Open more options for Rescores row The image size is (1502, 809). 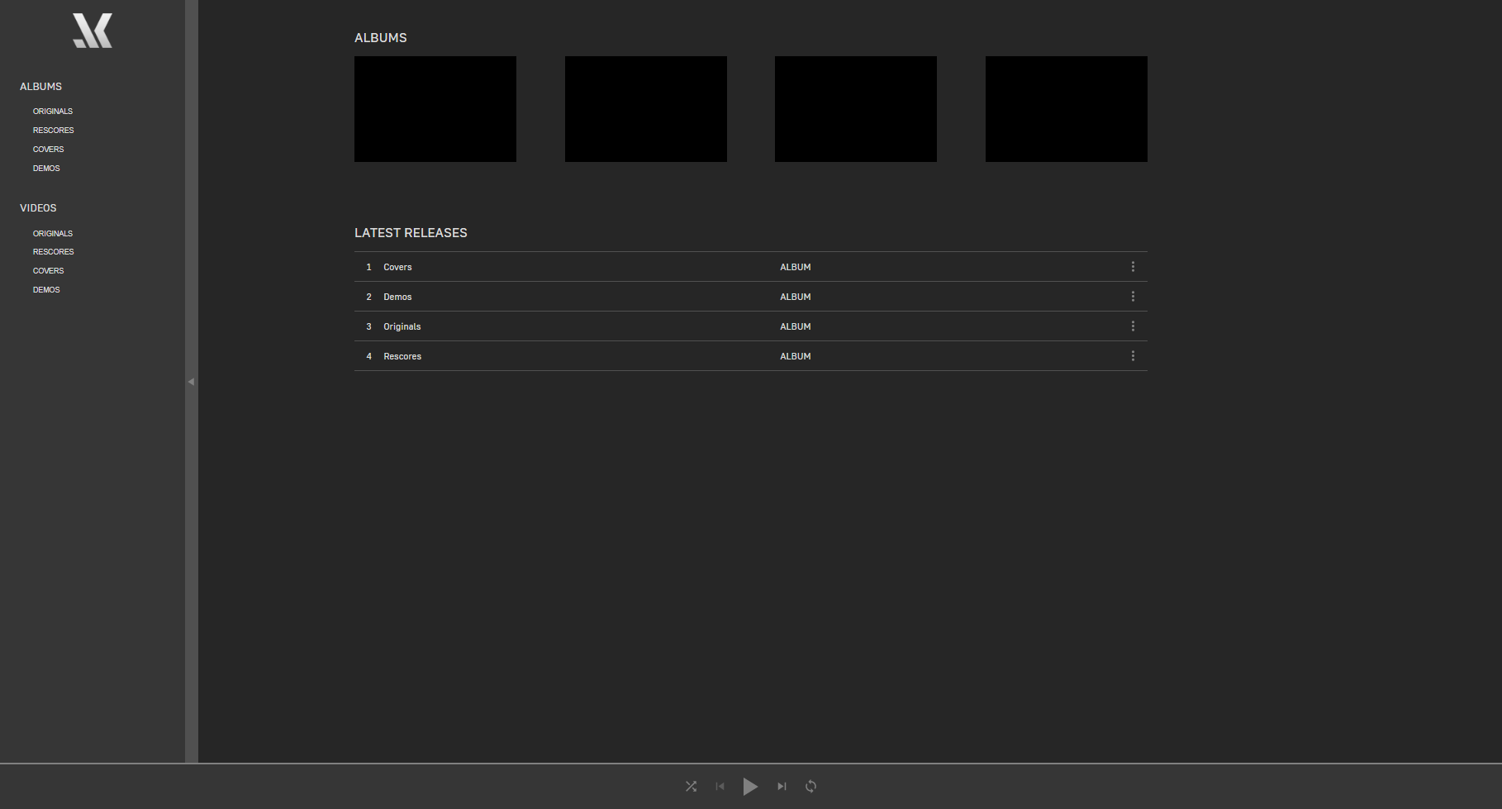click(x=1133, y=356)
